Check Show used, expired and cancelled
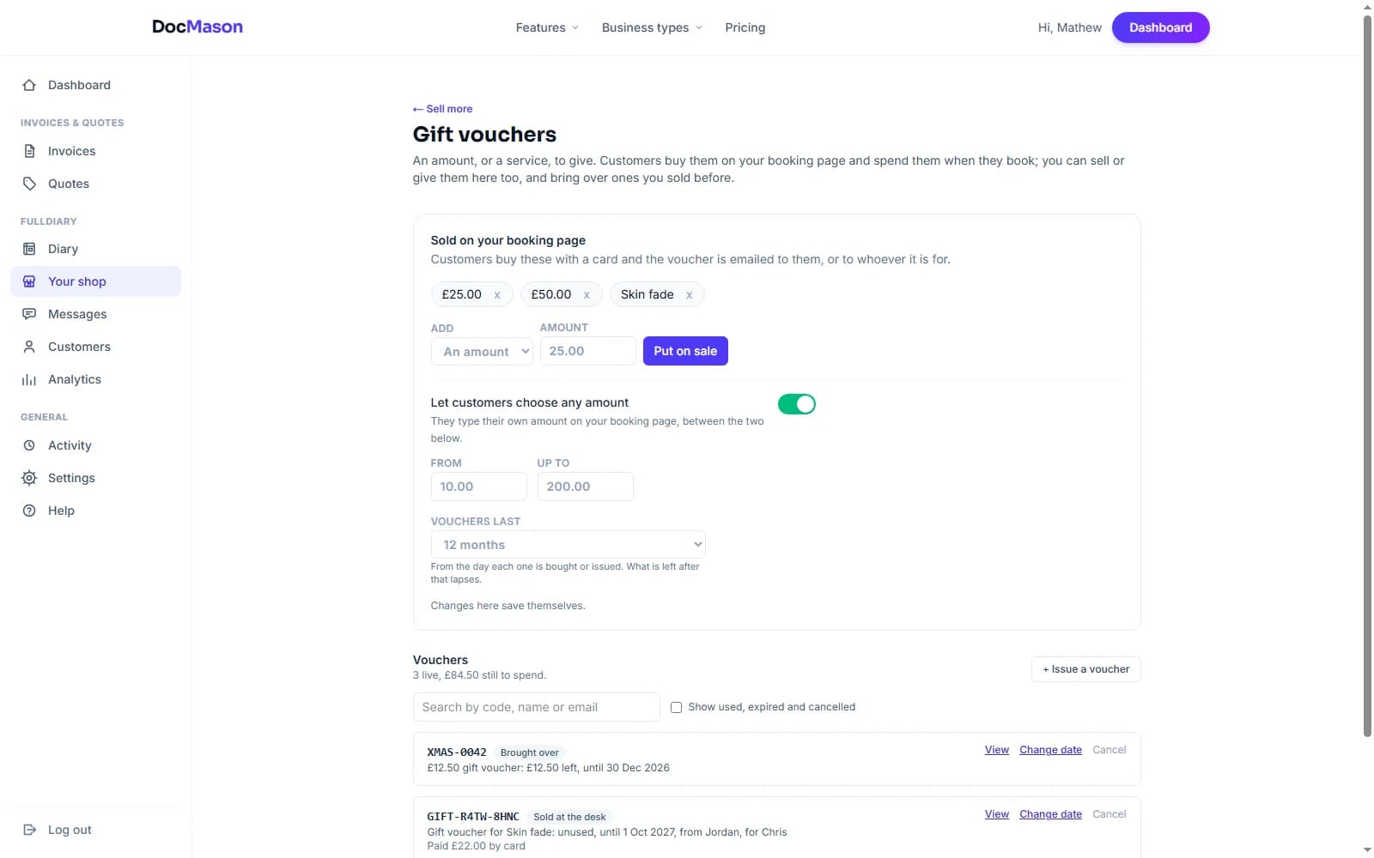This screenshot has width=1374, height=858. tap(676, 708)
